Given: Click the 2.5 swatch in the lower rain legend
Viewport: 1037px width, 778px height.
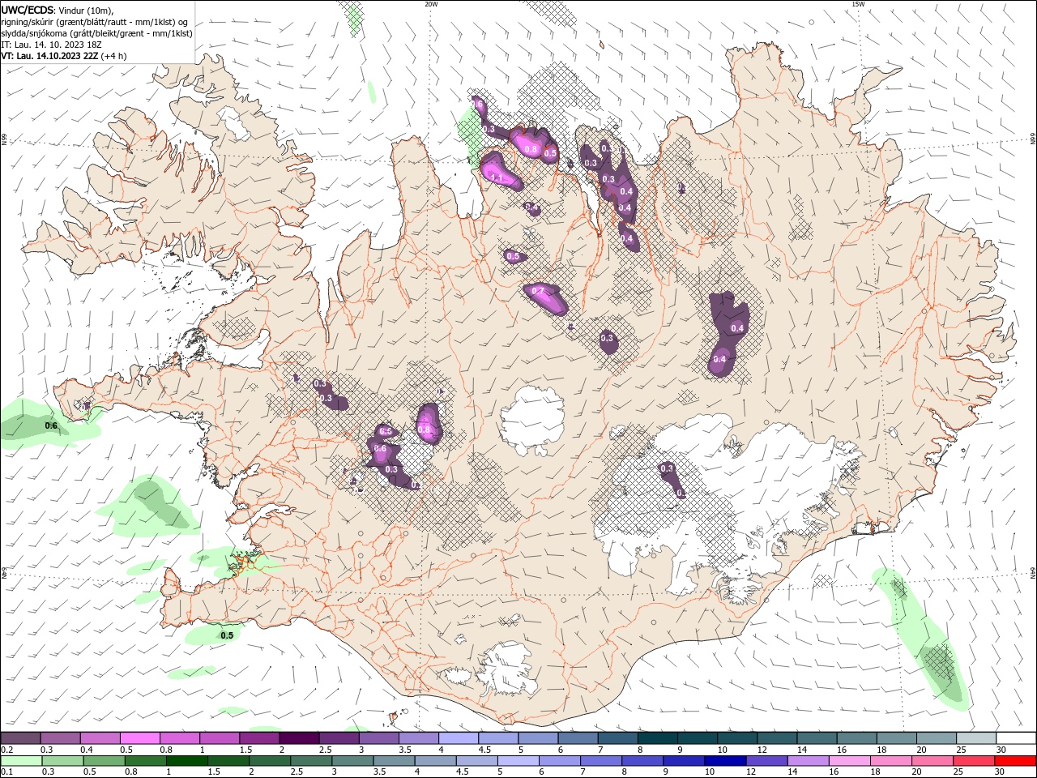Looking at the screenshot, I should pyautogui.click(x=311, y=761).
